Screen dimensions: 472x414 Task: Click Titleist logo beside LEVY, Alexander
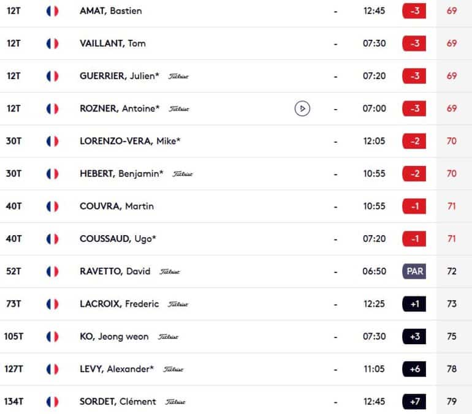[173, 369]
